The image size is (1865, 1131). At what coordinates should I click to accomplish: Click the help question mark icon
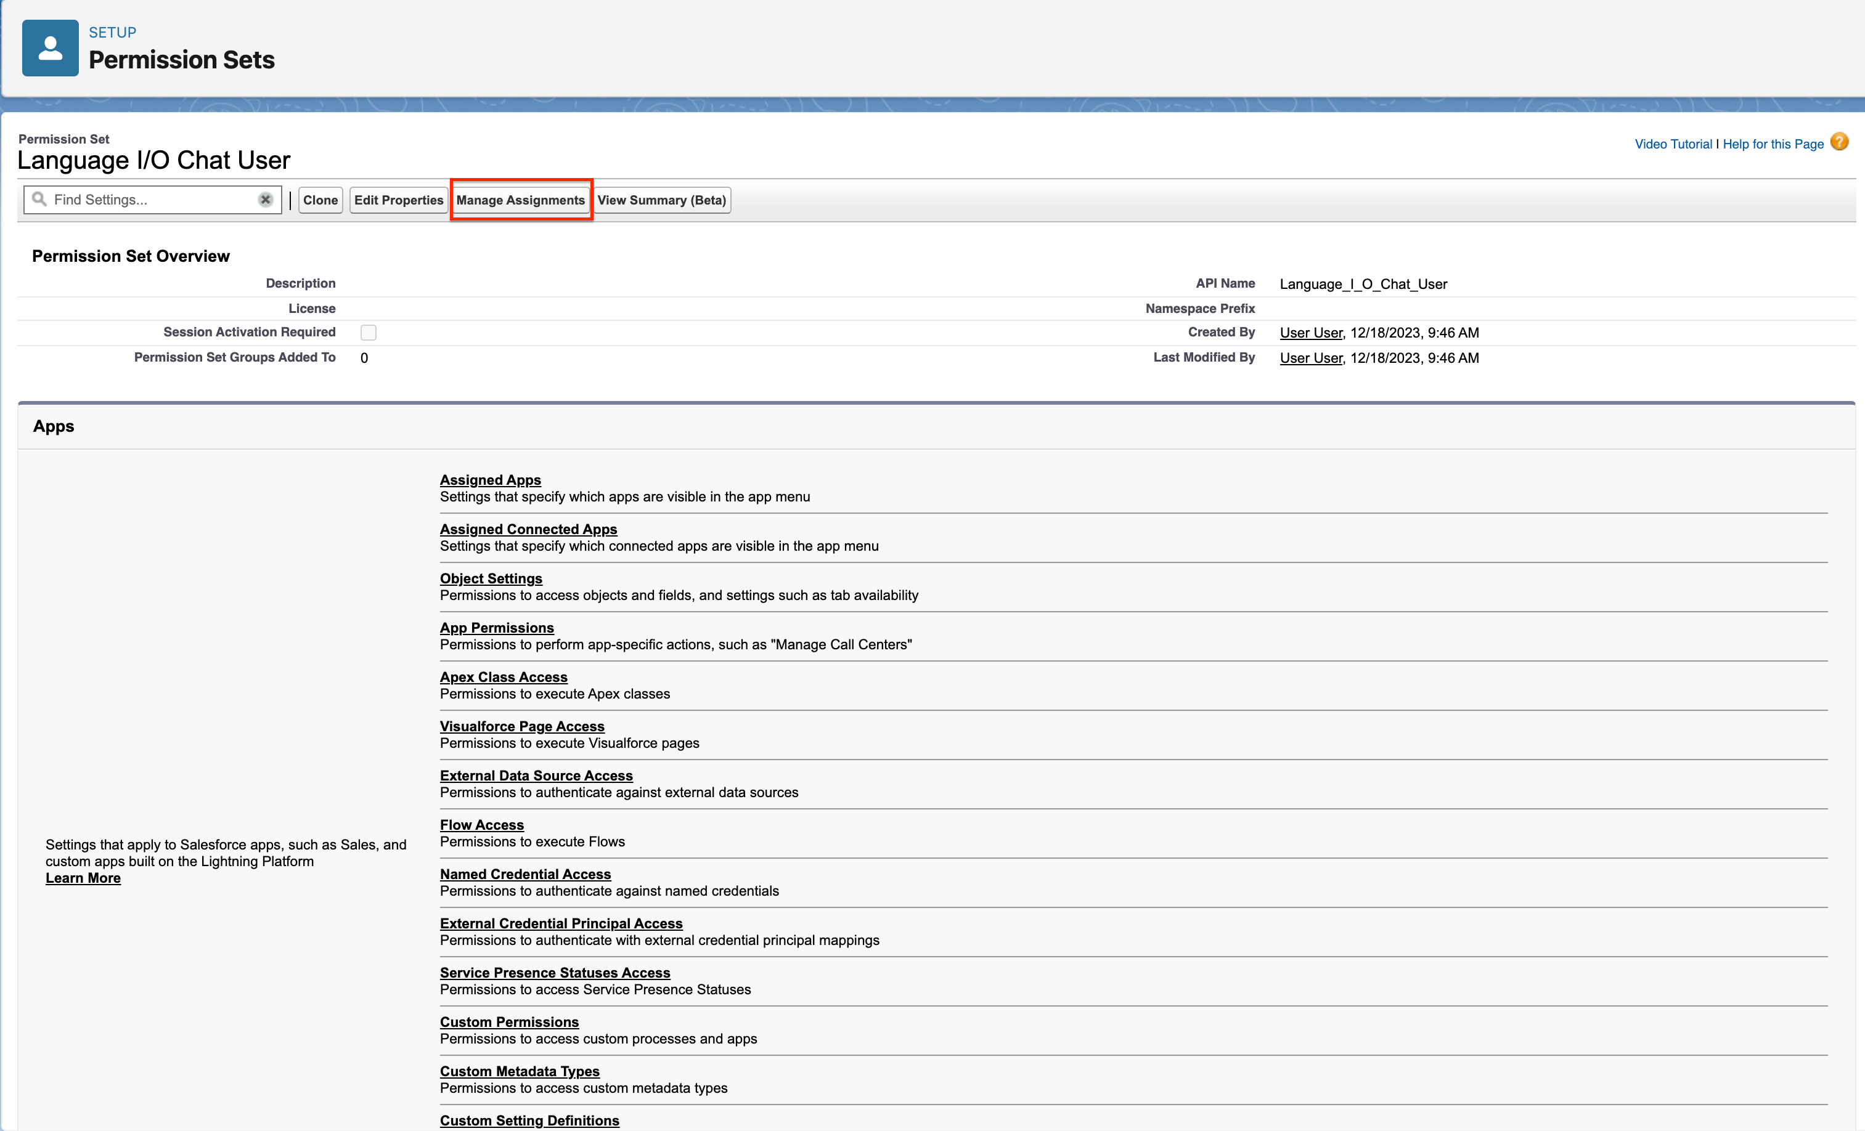coord(1839,142)
